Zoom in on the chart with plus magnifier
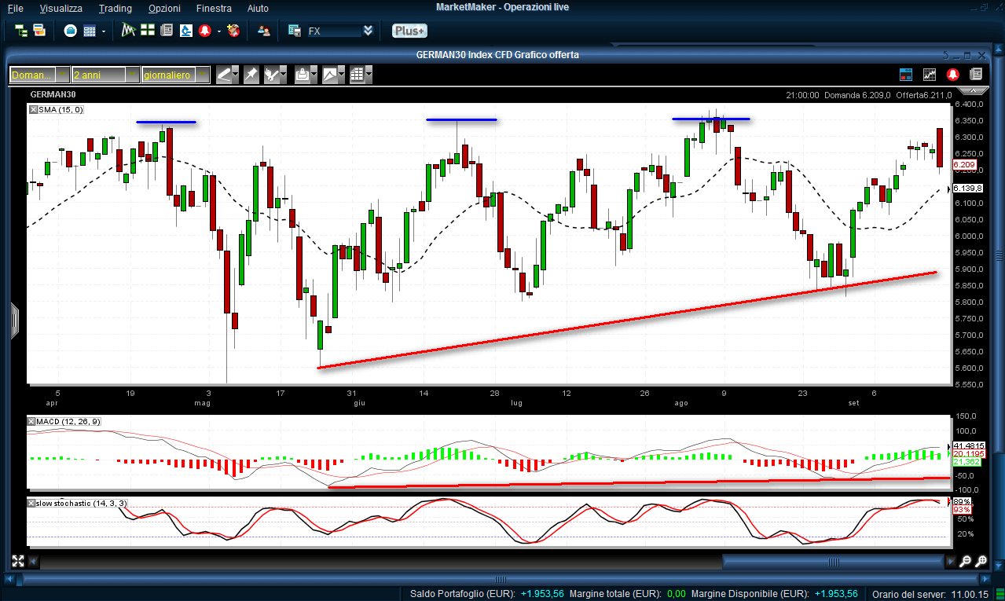This screenshot has height=601, width=1005. tap(981, 562)
